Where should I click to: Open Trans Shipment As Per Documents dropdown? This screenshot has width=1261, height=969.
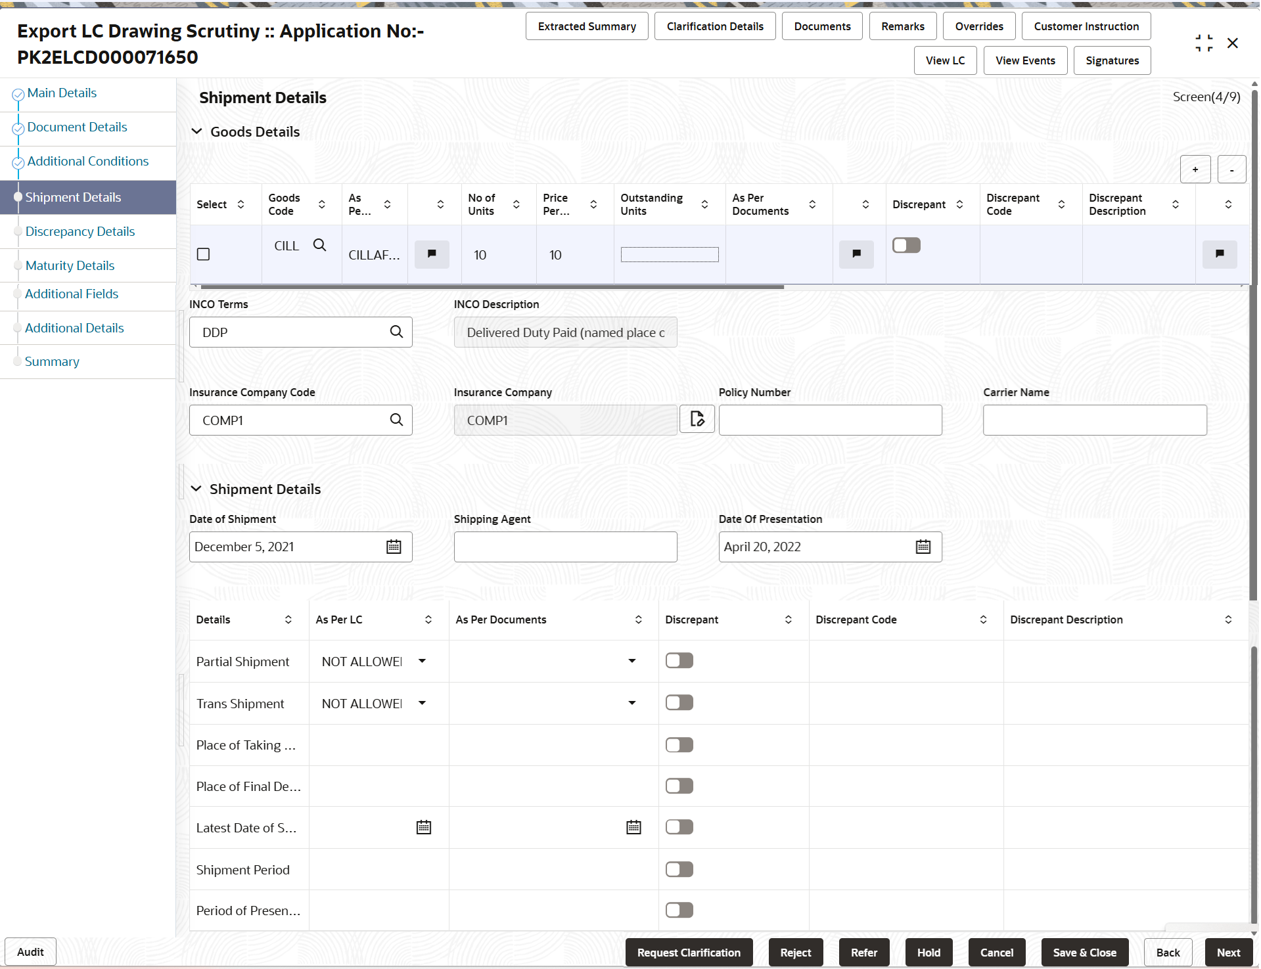point(632,703)
